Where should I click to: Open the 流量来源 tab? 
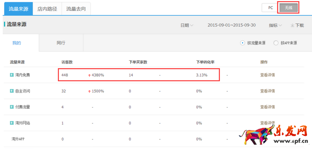[18, 9]
